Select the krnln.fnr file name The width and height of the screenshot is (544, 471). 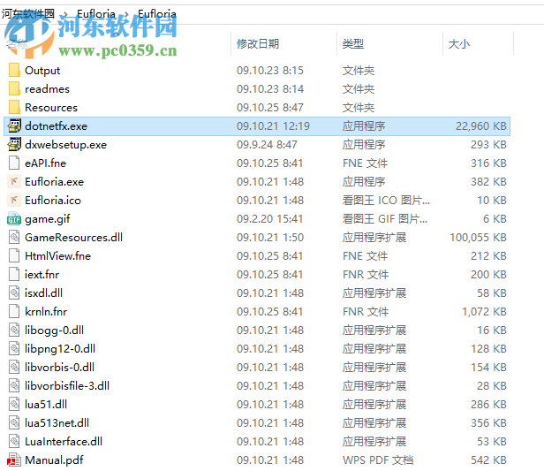[x=46, y=312]
